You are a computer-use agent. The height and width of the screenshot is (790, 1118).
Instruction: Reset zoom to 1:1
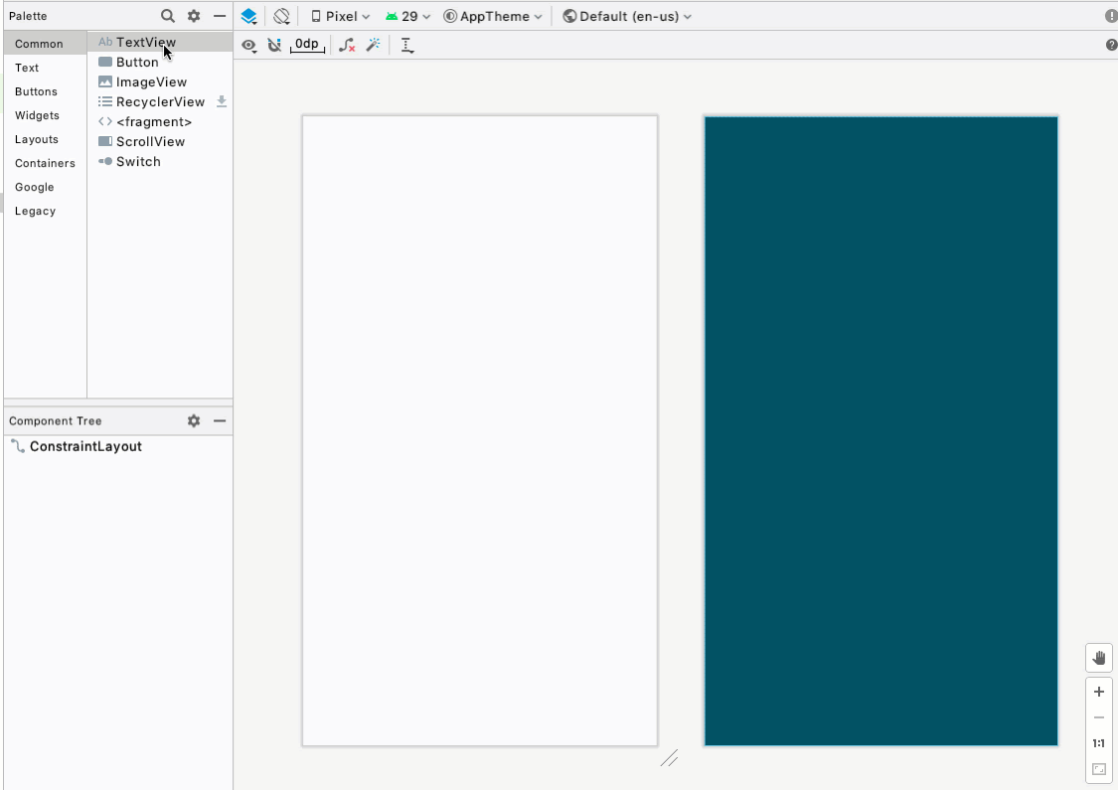[x=1099, y=743]
